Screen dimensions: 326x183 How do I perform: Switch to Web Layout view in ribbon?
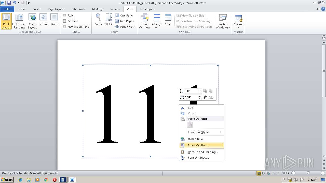click(x=32, y=21)
